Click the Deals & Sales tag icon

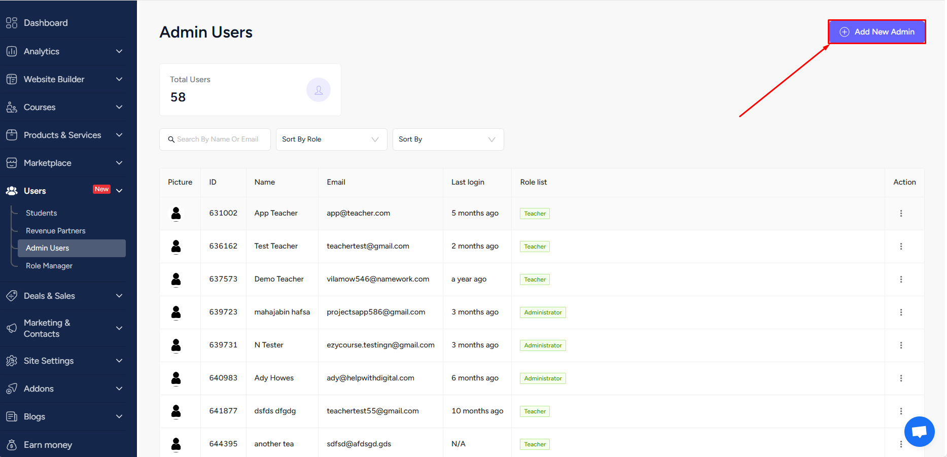coord(12,296)
